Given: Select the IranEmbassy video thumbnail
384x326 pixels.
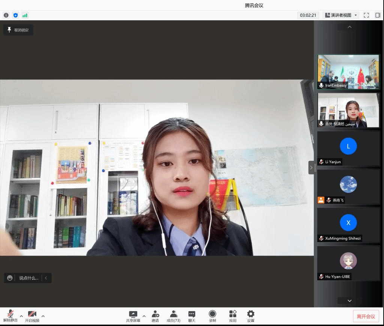Looking at the screenshot, I should click(348, 72).
